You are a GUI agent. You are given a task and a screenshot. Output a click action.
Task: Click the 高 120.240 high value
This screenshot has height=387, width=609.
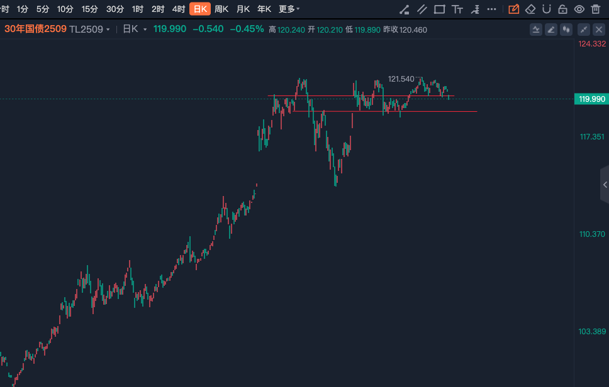(287, 30)
